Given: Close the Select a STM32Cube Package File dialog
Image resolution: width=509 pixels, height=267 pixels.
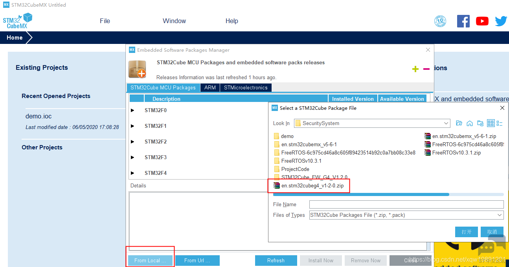Looking at the screenshot, I should coord(502,108).
